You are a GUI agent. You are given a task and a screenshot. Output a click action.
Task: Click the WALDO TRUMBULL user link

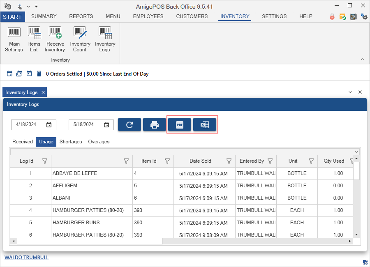26,257
